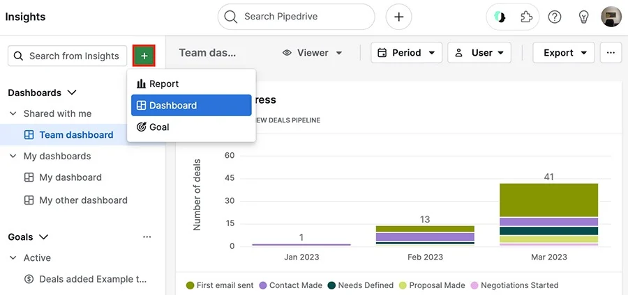
Task: Open the Help question mark icon
Action: coord(555,17)
